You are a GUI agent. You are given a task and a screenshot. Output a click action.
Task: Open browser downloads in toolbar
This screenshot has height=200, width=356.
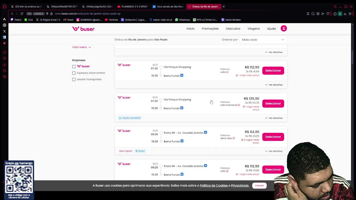(345, 14)
